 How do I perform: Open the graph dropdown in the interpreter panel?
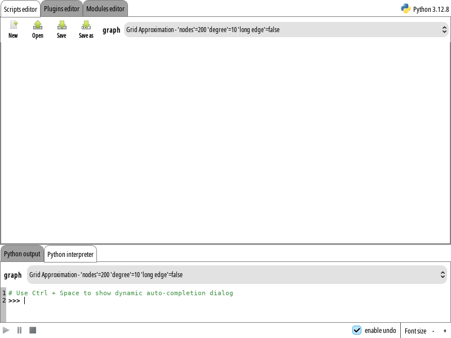point(237,275)
